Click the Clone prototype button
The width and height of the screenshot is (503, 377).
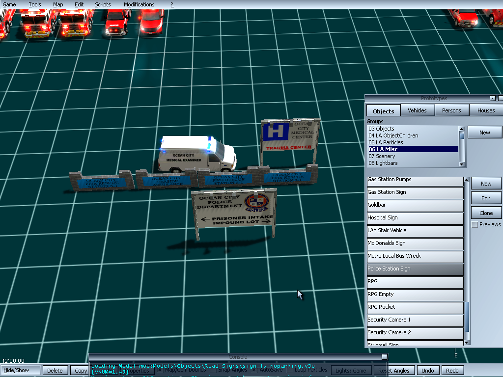click(x=486, y=213)
